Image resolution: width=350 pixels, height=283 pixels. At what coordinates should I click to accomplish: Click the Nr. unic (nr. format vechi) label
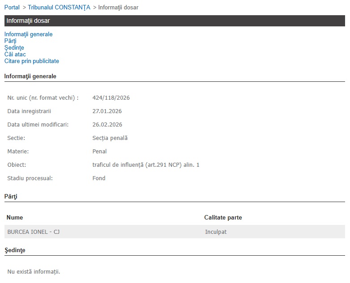click(x=43, y=98)
